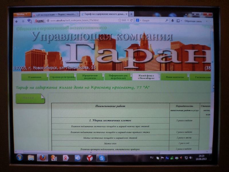Screen dimensions: 229x172
Task: Open the red Я Yandex taskbar icon
Action: tap(66, 158)
